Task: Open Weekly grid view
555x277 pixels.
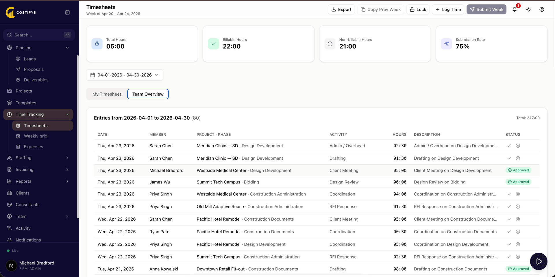Action: pos(42,136)
